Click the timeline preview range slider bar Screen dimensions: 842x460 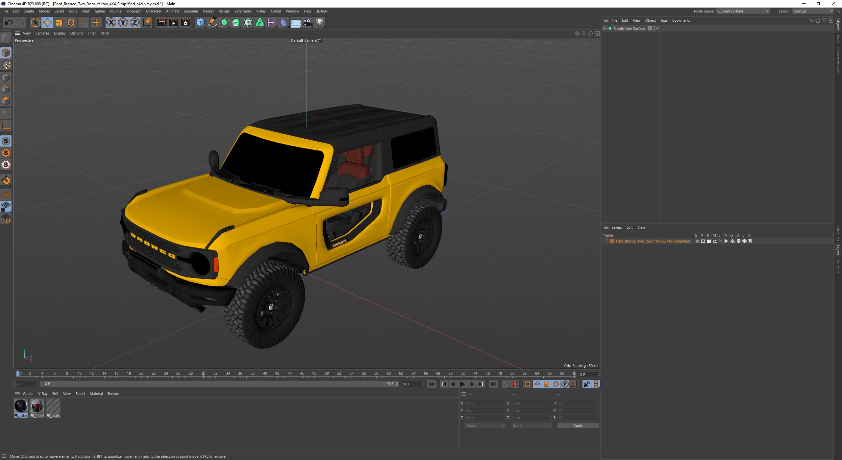pyautogui.click(x=219, y=384)
